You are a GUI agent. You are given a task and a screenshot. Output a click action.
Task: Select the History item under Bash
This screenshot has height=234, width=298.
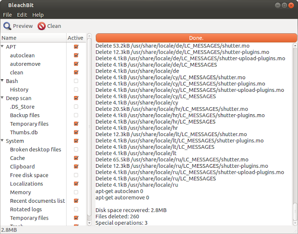tap(19, 89)
